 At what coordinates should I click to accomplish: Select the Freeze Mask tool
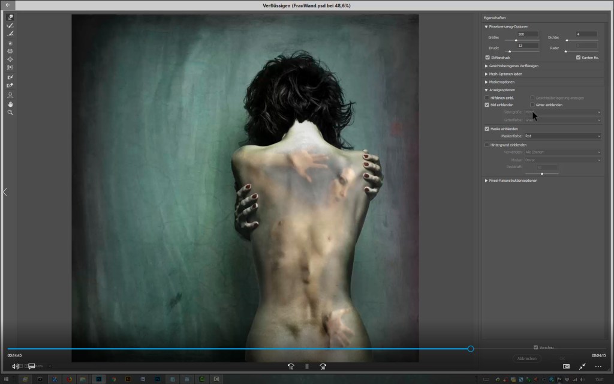[x=10, y=77]
